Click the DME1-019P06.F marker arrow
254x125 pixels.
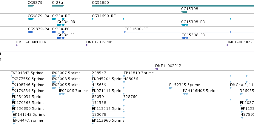[x=87, y=45]
